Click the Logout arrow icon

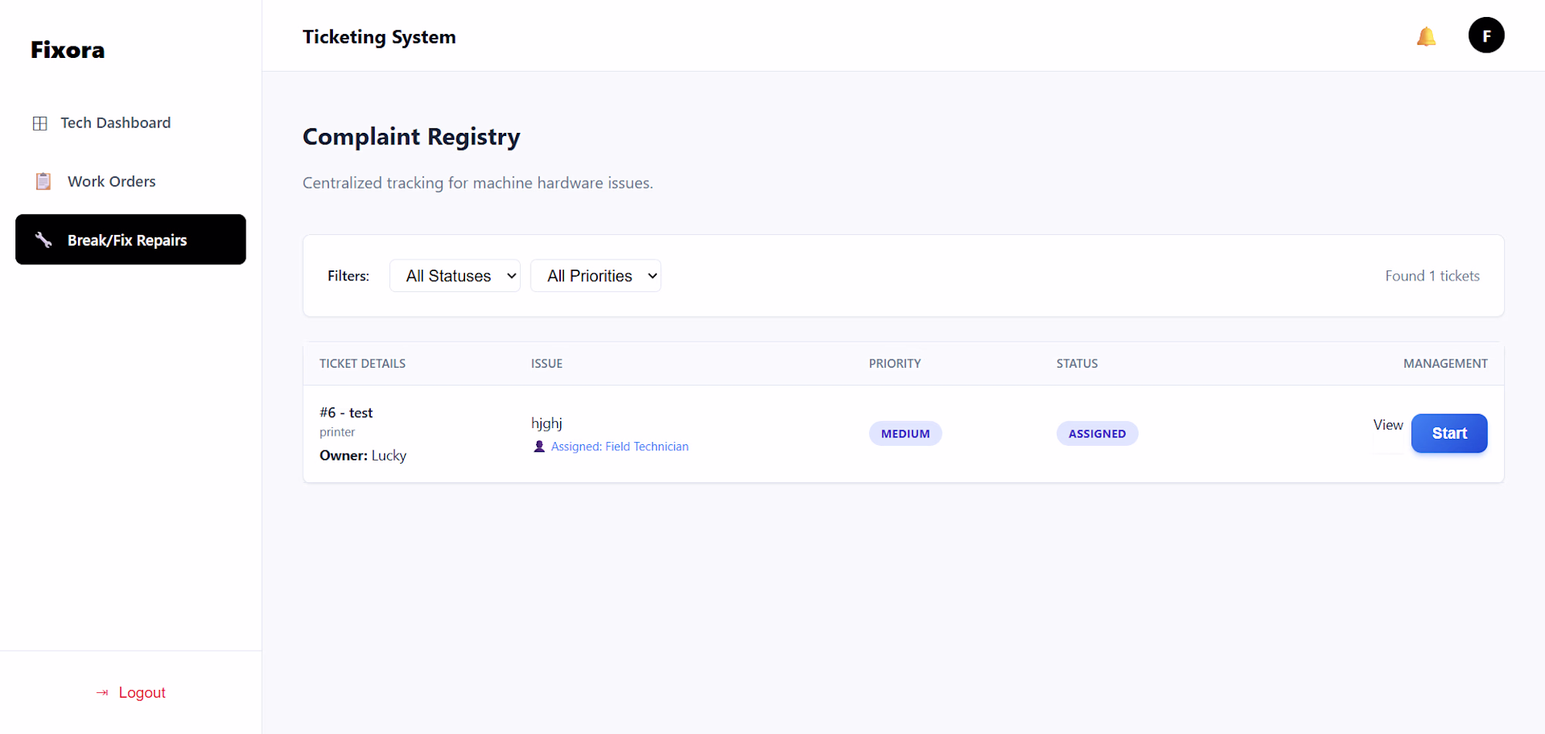(102, 693)
